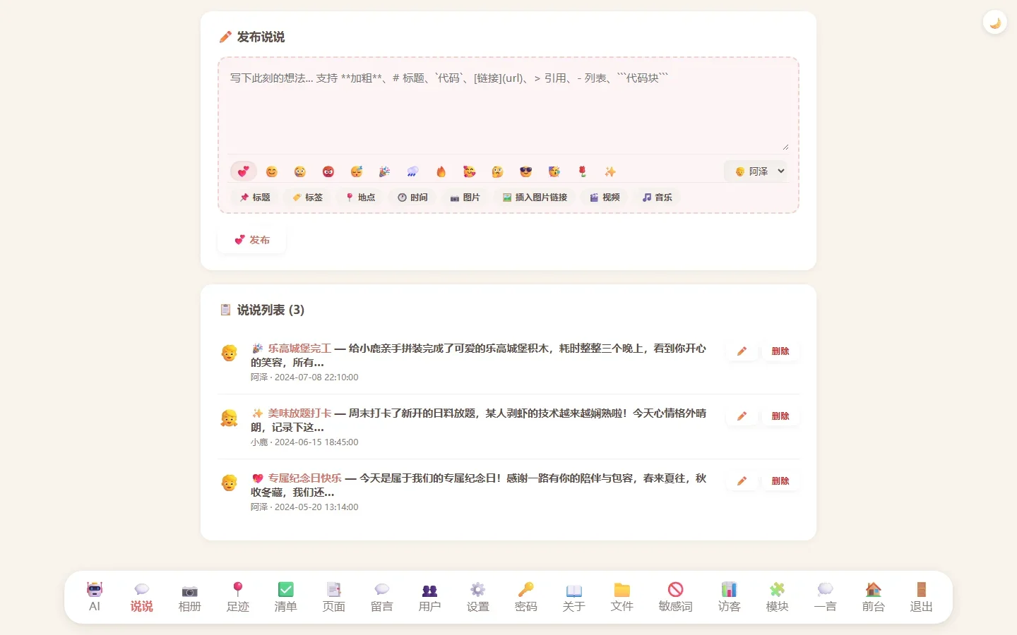Open the 乐高城堡完工 post title
This screenshot has width=1017, height=635.
[299, 349]
